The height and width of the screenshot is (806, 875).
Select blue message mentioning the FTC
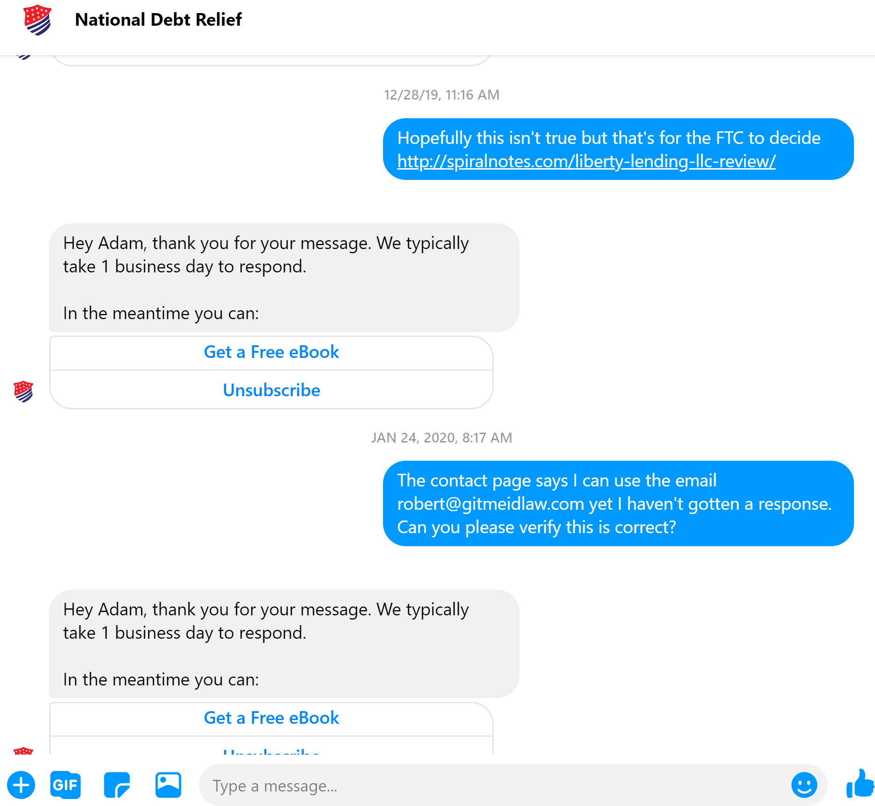[618, 149]
